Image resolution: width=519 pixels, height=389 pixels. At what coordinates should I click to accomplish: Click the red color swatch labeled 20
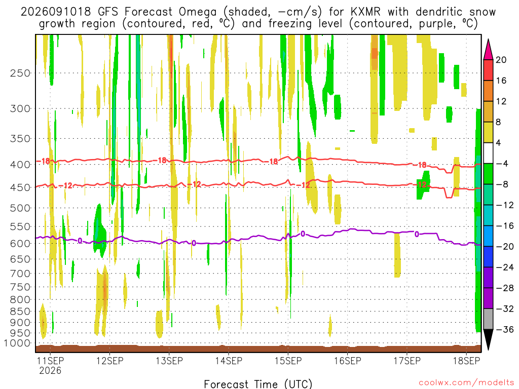click(x=488, y=70)
